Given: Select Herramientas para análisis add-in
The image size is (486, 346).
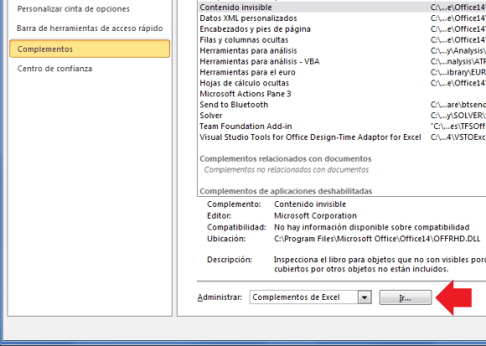Looking at the screenshot, I should coord(342,50).
